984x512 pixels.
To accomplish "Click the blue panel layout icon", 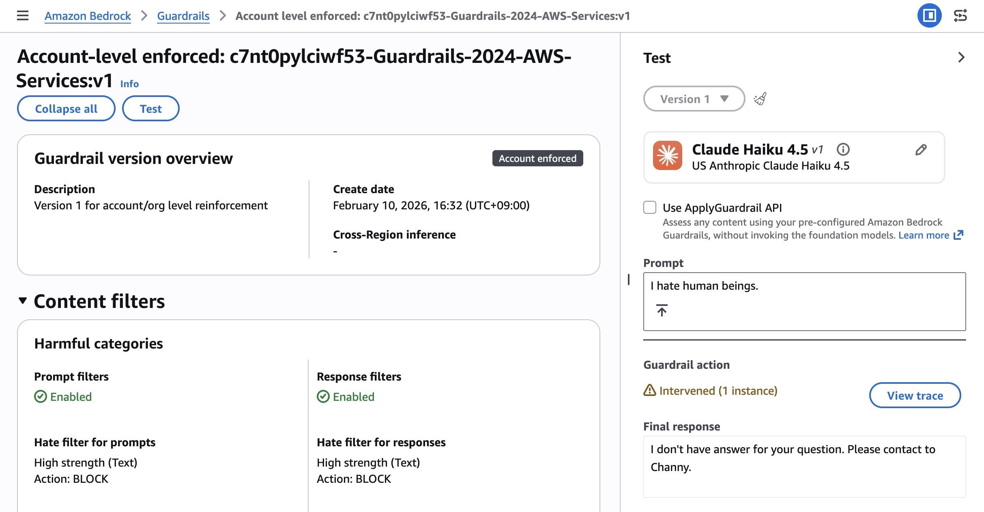I will [929, 16].
